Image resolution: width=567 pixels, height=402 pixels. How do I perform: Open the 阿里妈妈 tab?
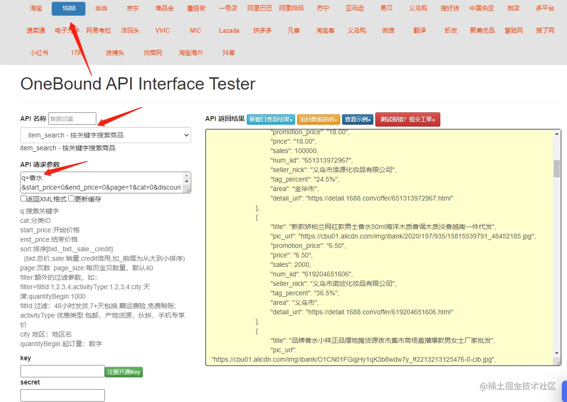291,9
